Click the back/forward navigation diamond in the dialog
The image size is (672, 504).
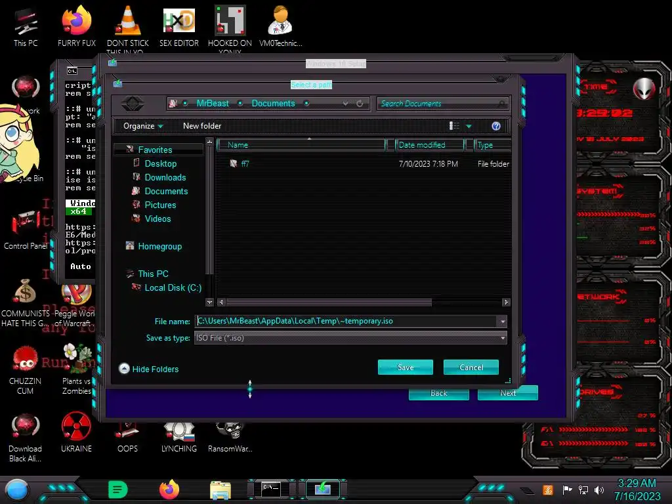point(133,103)
